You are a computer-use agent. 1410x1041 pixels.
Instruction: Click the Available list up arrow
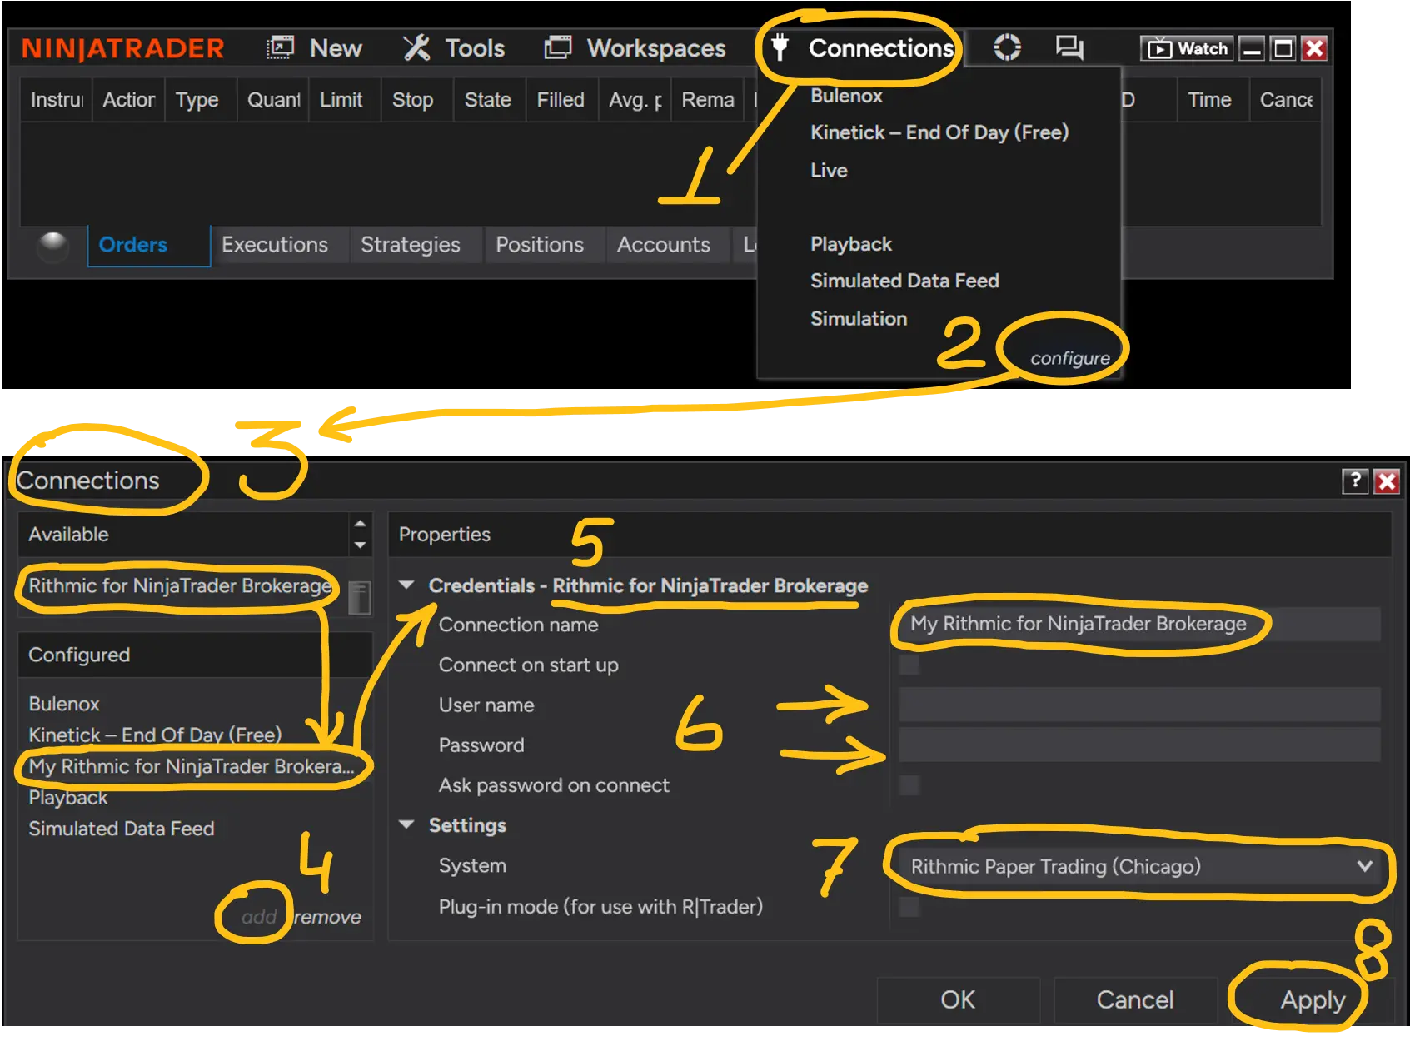pyautogui.click(x=360, y=524)
